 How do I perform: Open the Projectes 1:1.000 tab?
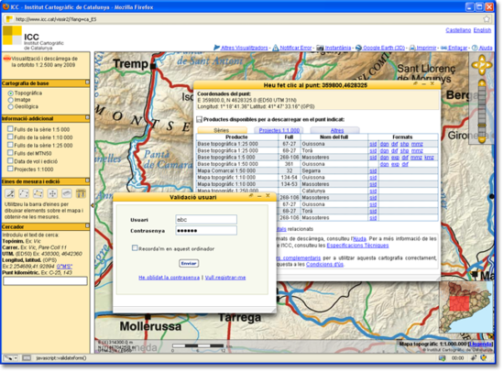click(x=279, y=130)
